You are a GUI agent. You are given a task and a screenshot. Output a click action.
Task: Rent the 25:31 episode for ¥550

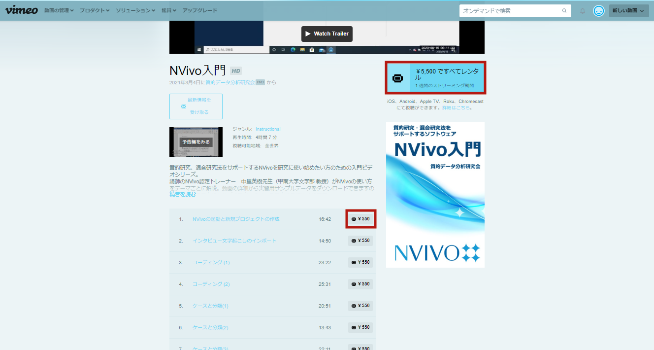click(x=360, y=284)
